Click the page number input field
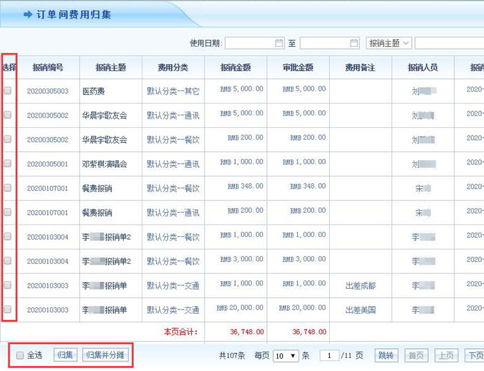484x371 pixels. coord(330,356)
